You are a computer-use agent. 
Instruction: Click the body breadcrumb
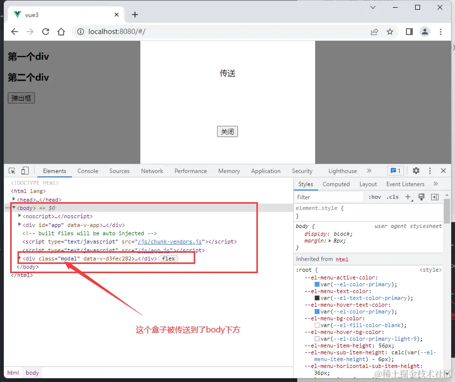32,372
